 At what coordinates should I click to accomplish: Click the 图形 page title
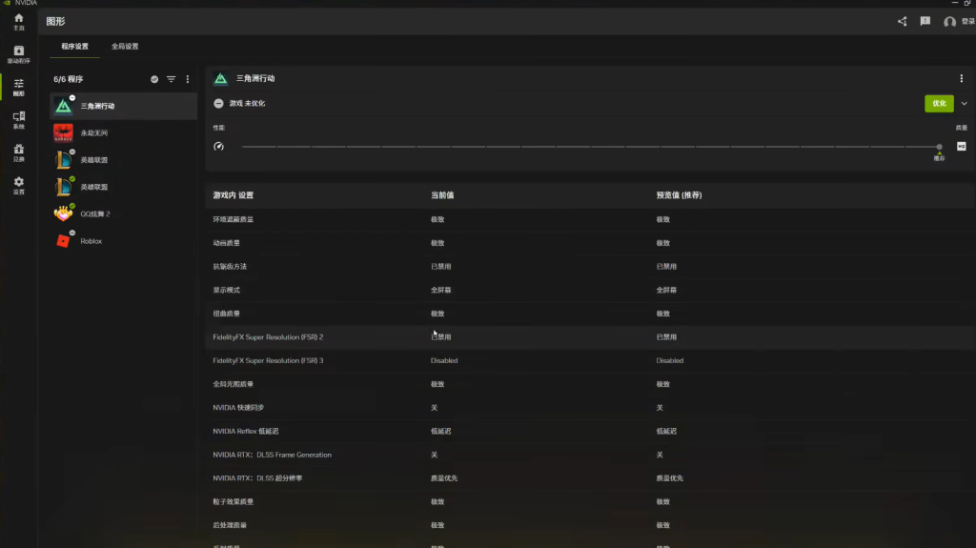[x=55, y=21]
